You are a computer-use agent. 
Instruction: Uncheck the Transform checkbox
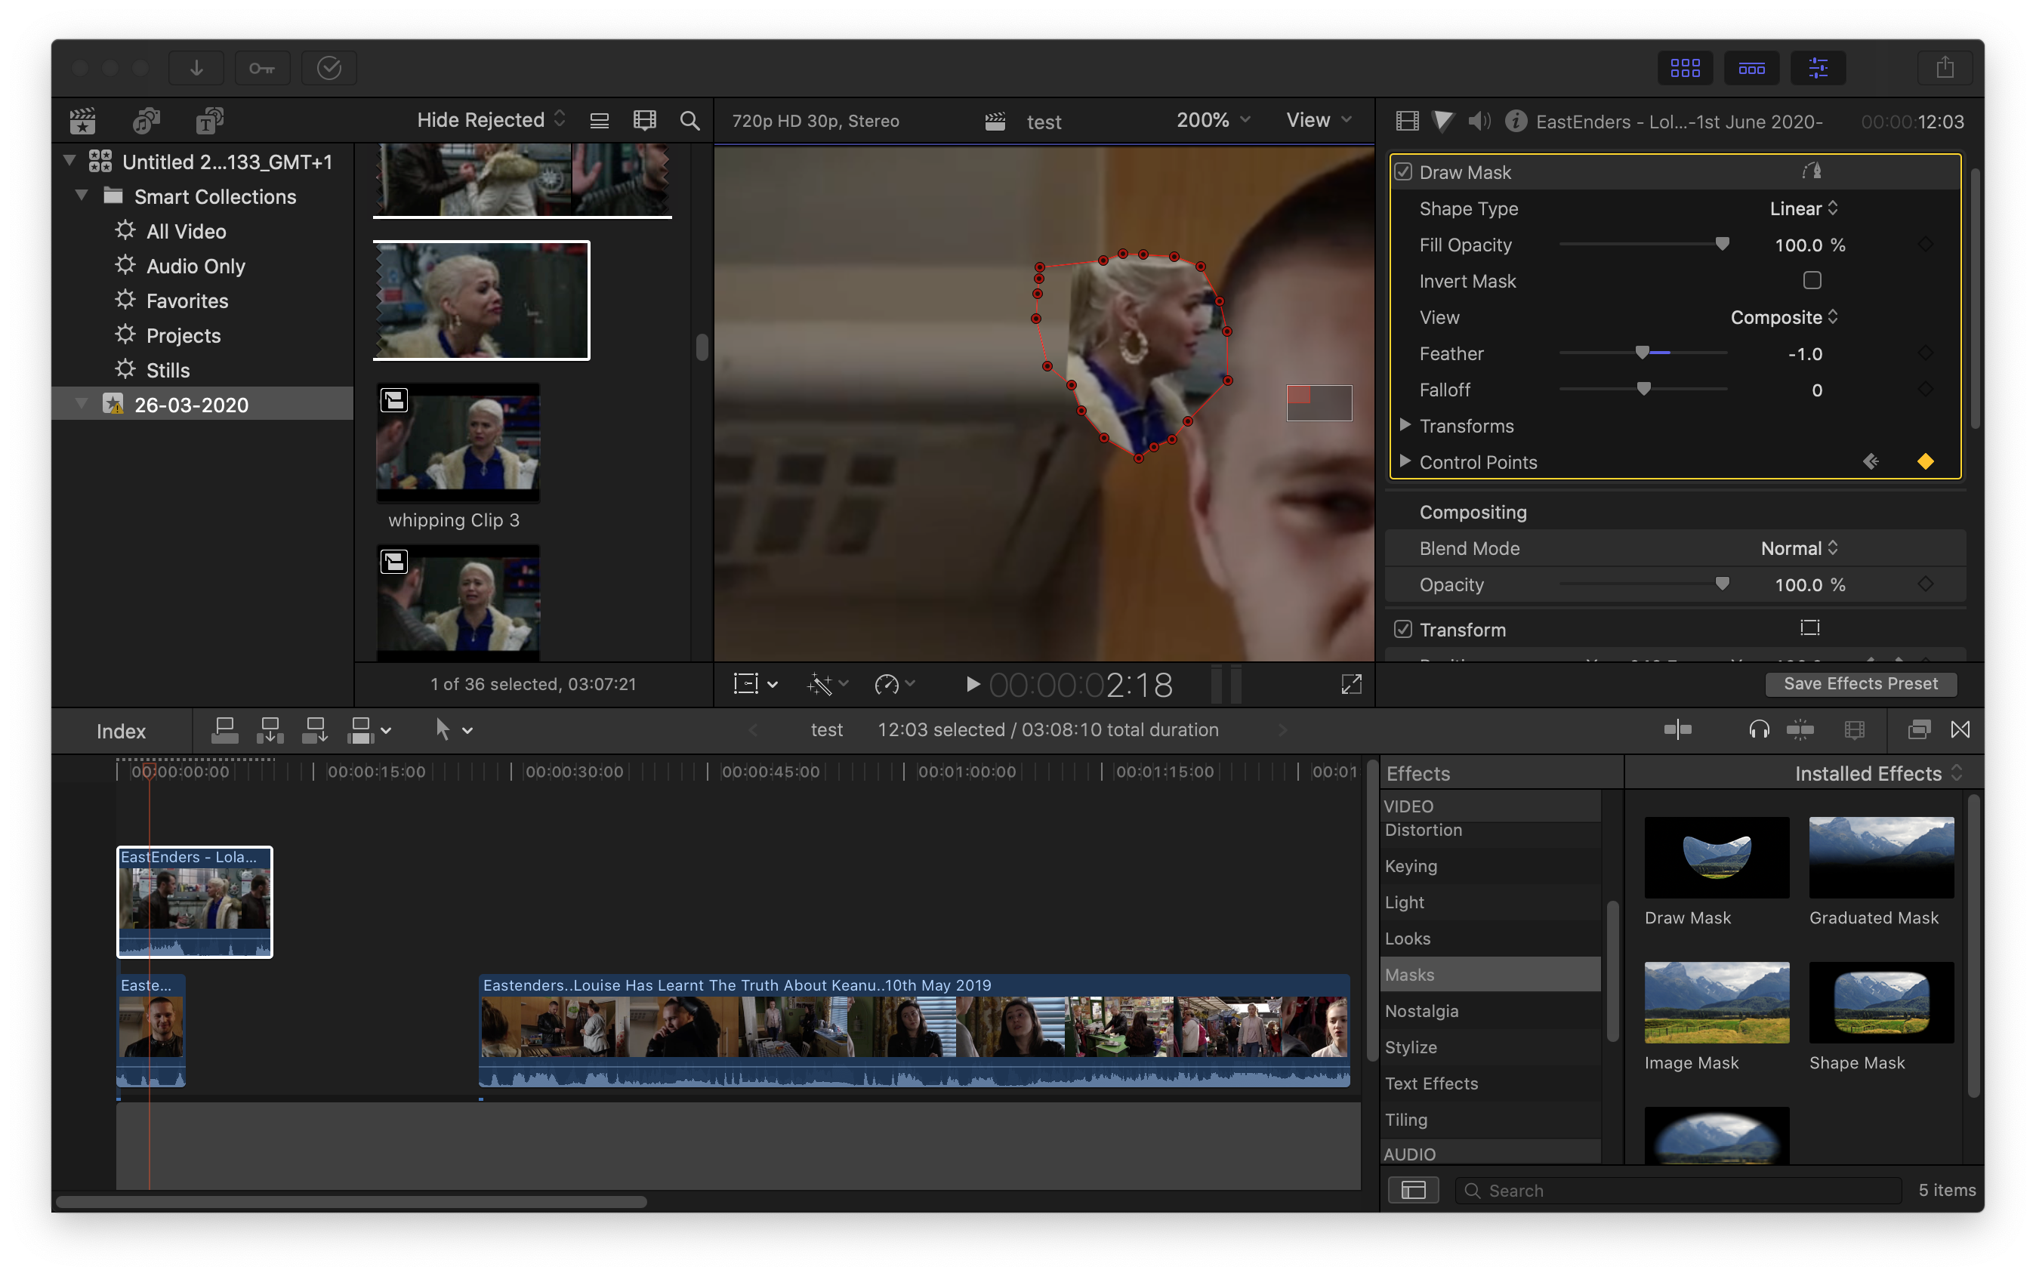(x=1403, y=630)
